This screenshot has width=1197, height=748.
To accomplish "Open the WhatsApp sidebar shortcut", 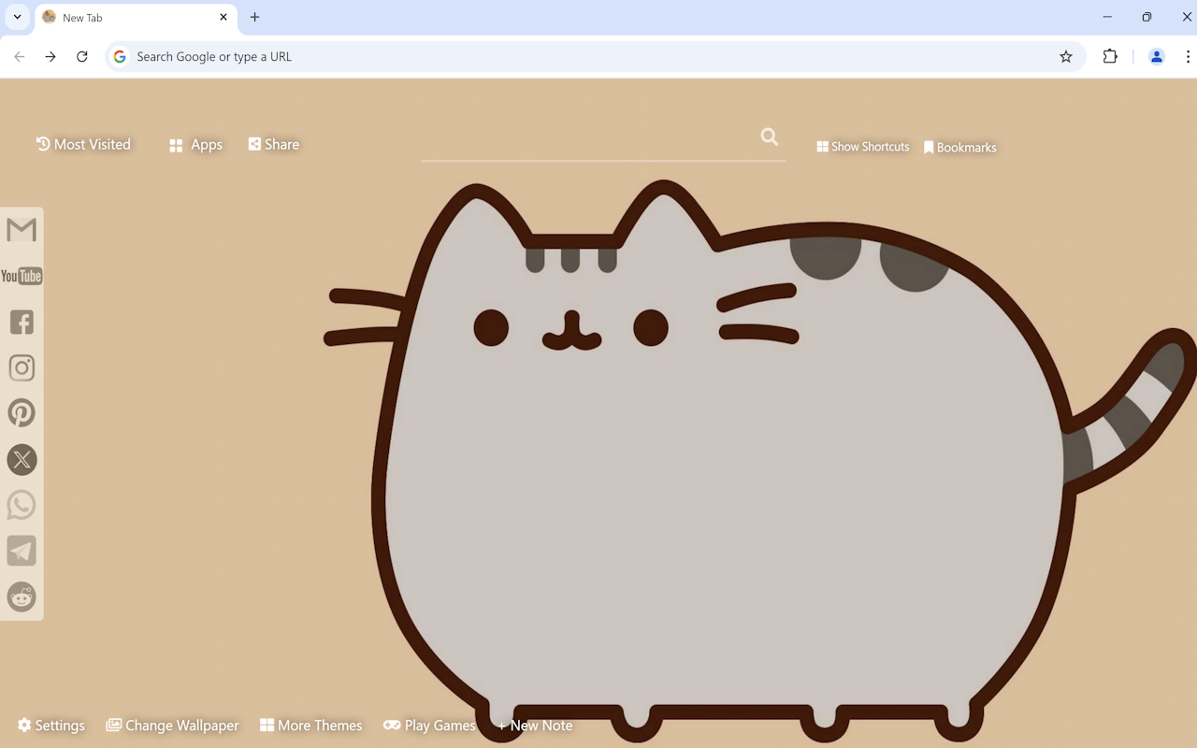I will coord(22,505).
